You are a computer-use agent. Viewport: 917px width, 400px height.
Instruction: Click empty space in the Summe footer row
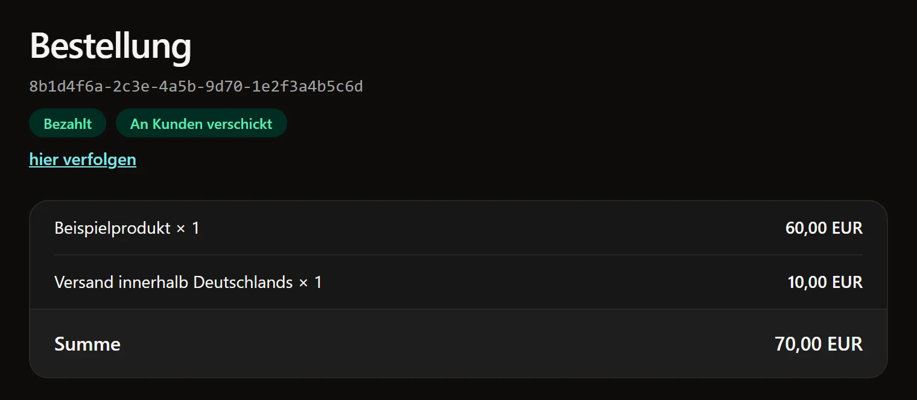coord(446,344)
